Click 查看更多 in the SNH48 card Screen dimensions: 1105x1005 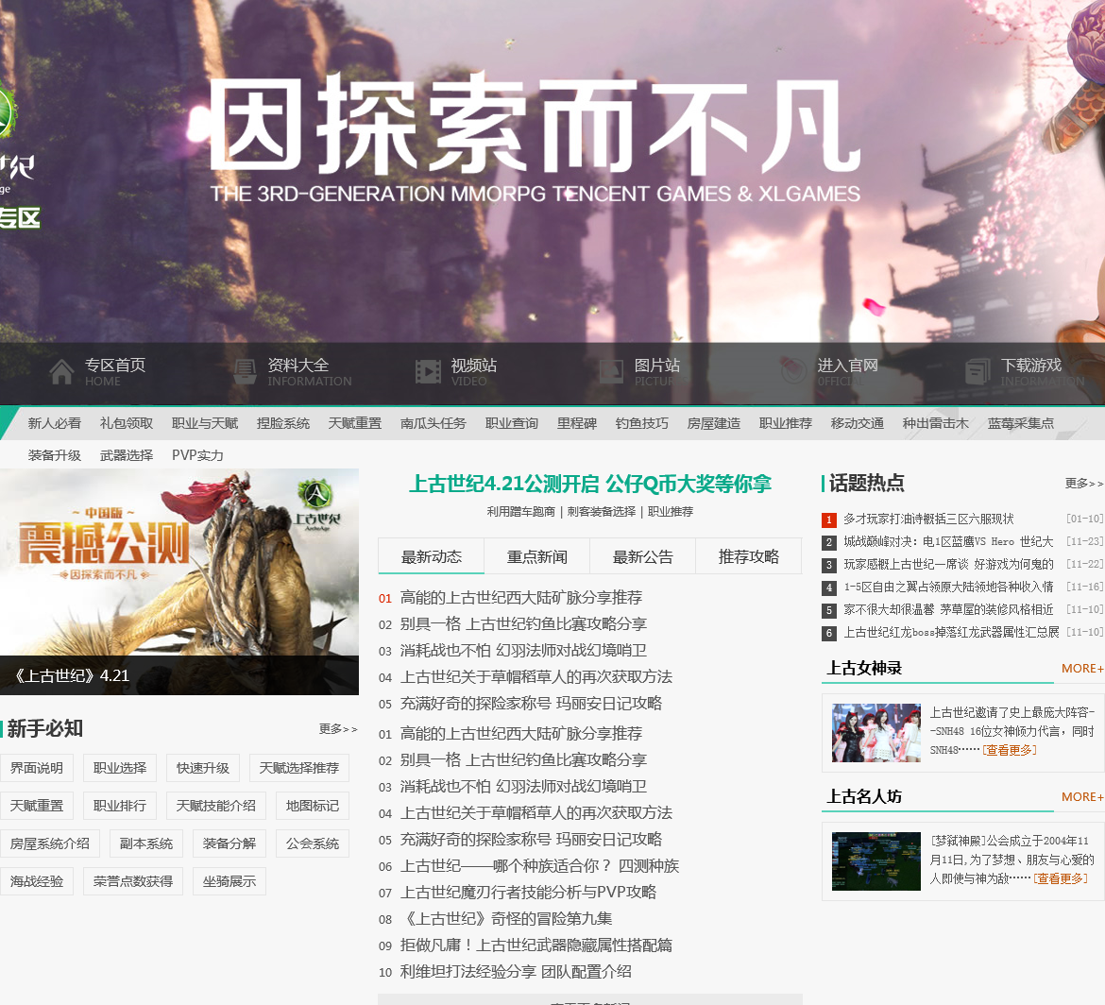[1010, 750]
